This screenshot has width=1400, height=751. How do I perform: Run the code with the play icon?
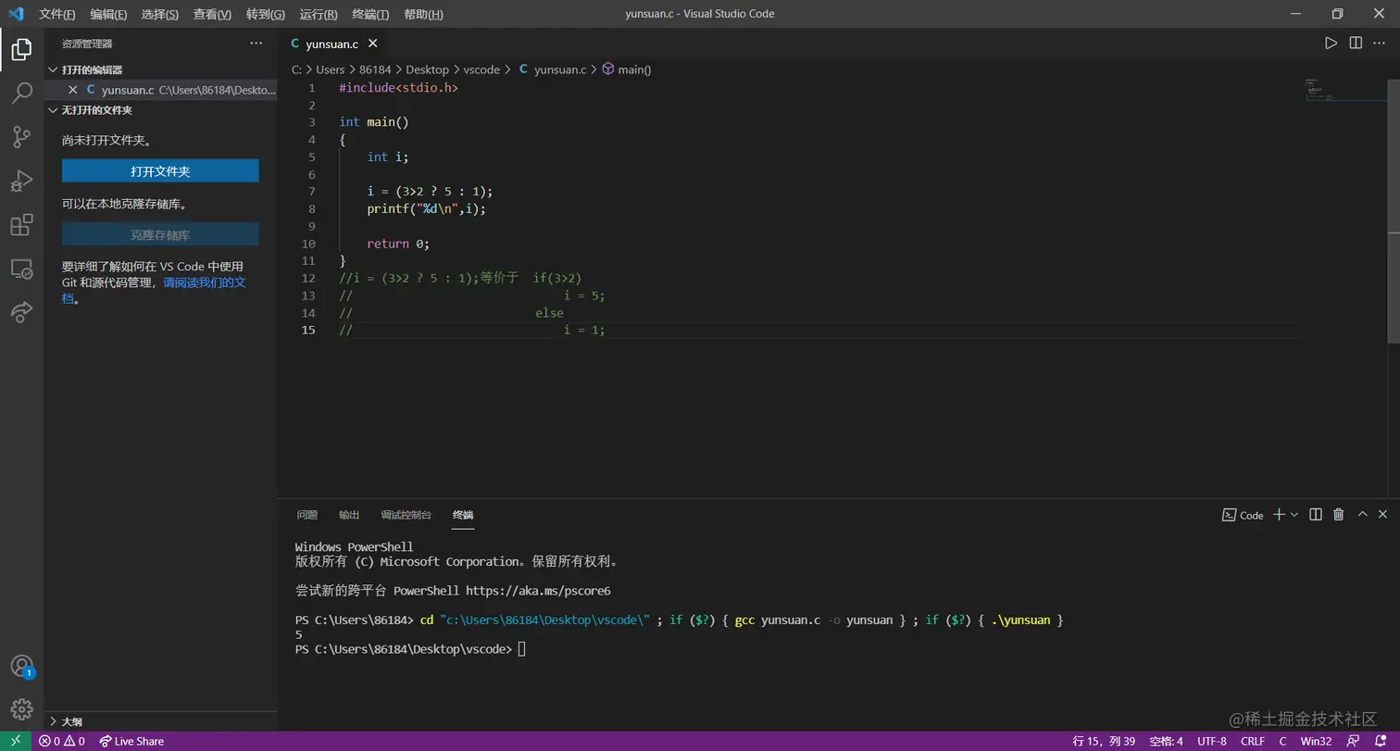(1331, 43)
